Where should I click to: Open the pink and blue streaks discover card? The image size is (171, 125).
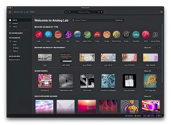(x=44, y=107)
